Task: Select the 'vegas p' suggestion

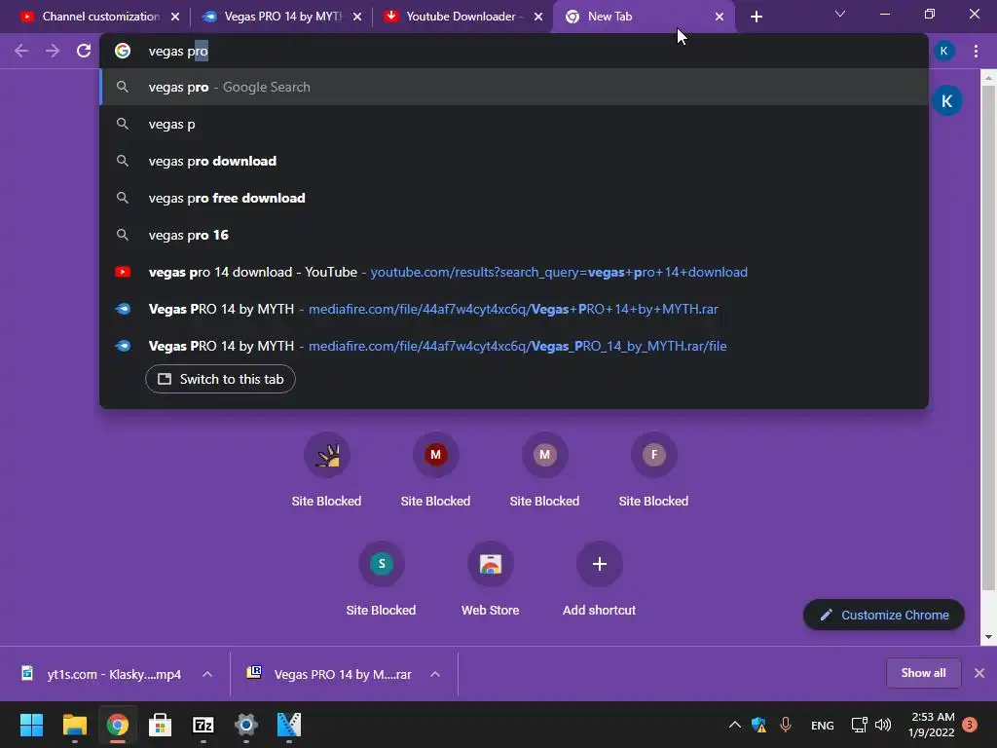Action: (514, 124)
